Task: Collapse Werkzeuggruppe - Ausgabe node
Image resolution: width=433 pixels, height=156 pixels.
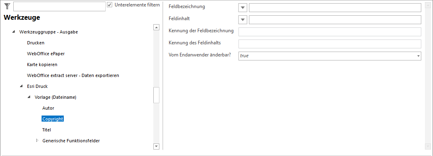Action: point(14,32)
